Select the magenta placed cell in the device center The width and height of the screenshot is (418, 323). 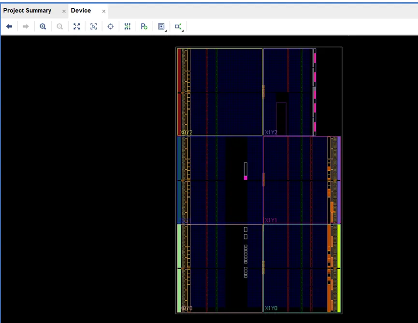245,178
